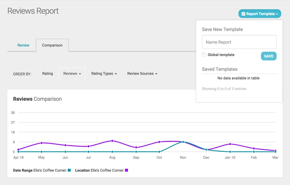The width and height of the screenshot is (290, 185).
Task: Click the November peak data point
Action: [183, 142]
